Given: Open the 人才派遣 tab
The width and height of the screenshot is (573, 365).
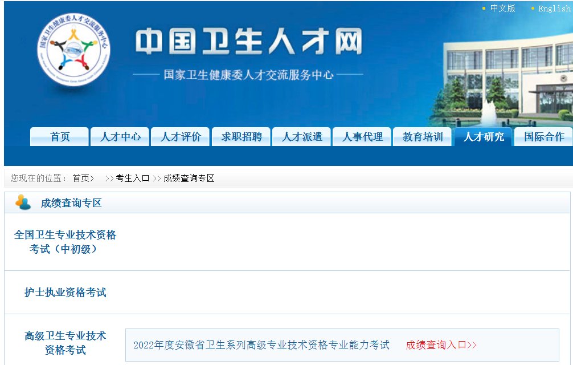Looking at the screenshot, I should 301,137.
